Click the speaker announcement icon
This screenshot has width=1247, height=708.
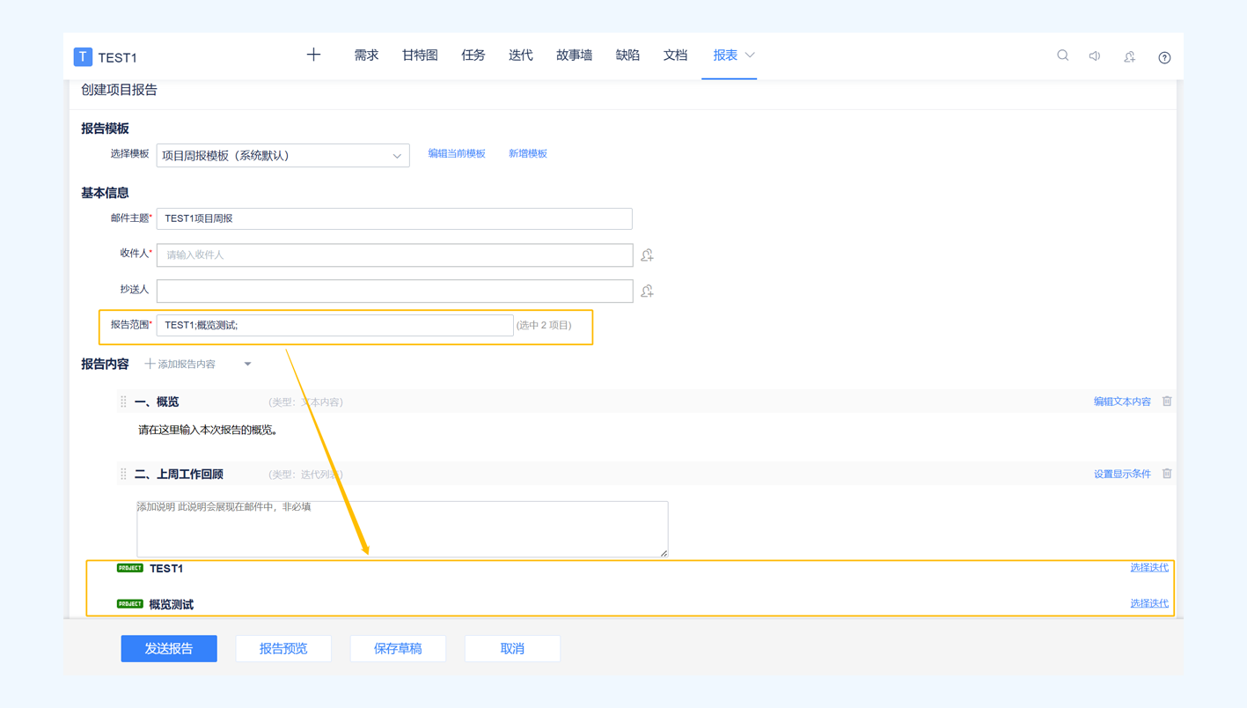point(1095,56)
